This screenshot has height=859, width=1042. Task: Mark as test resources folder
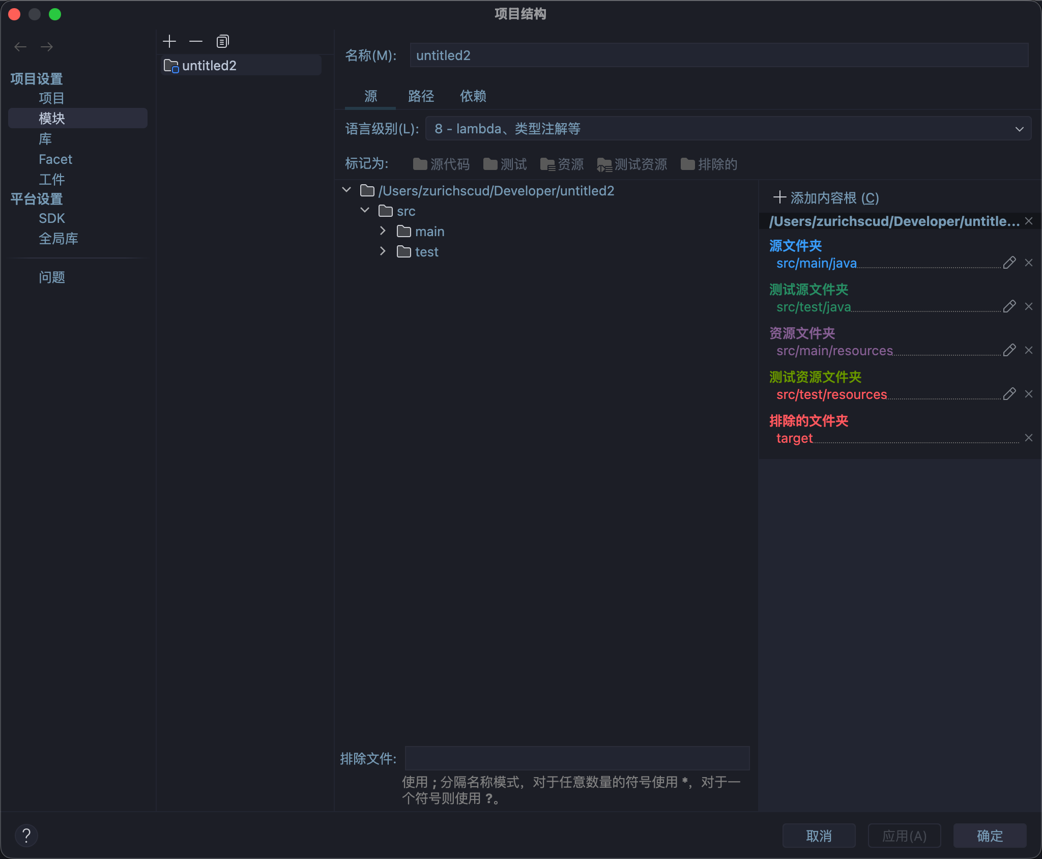(x=632, y=164)
